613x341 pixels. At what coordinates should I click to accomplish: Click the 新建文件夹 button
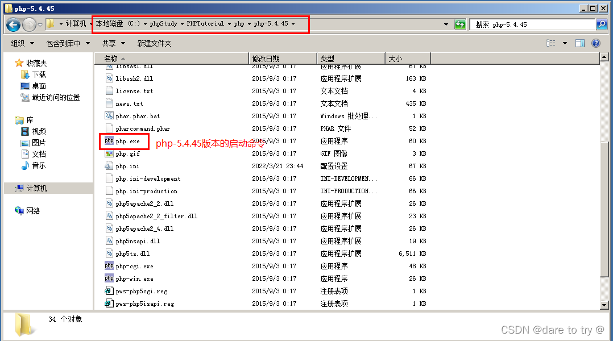[154, 43]
